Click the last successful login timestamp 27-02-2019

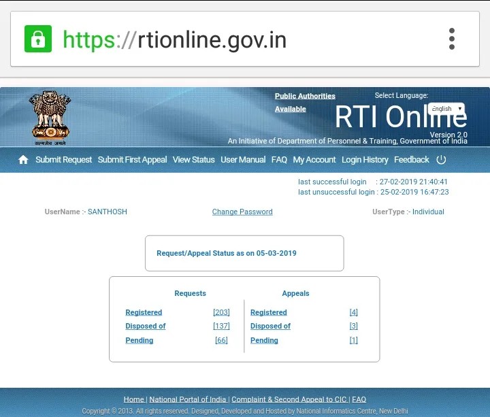coord(414,182)
